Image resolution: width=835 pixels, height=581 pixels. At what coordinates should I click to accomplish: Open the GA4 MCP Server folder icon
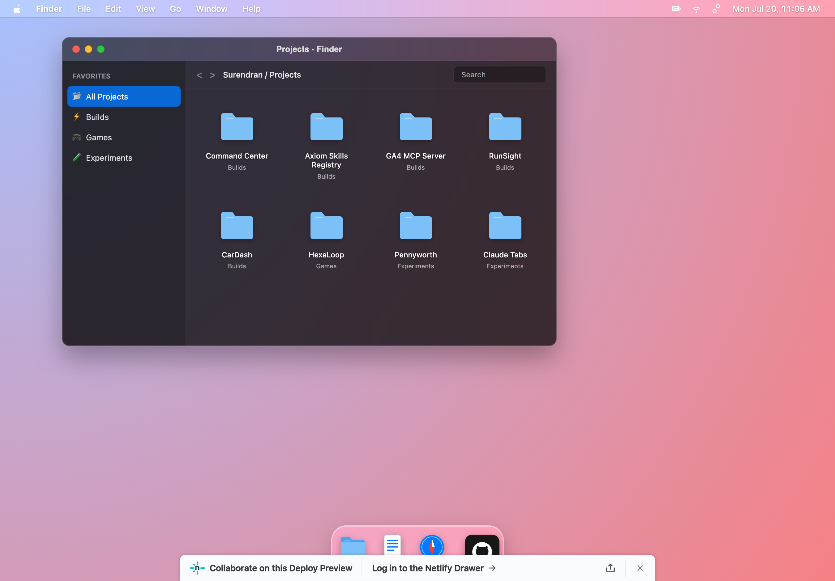click(x=416, y=126)
